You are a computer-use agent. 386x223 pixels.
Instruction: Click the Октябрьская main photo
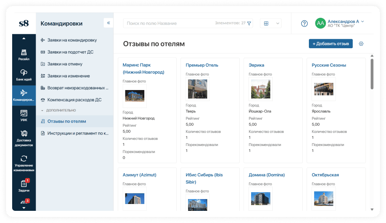324,199
